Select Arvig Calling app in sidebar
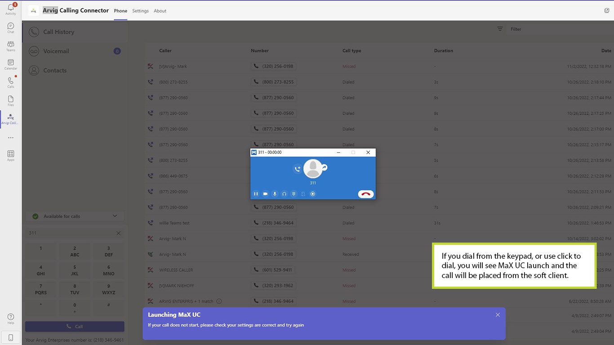Image resolution: width=614 pixels, height=345 pixels. tap(11, 119)
